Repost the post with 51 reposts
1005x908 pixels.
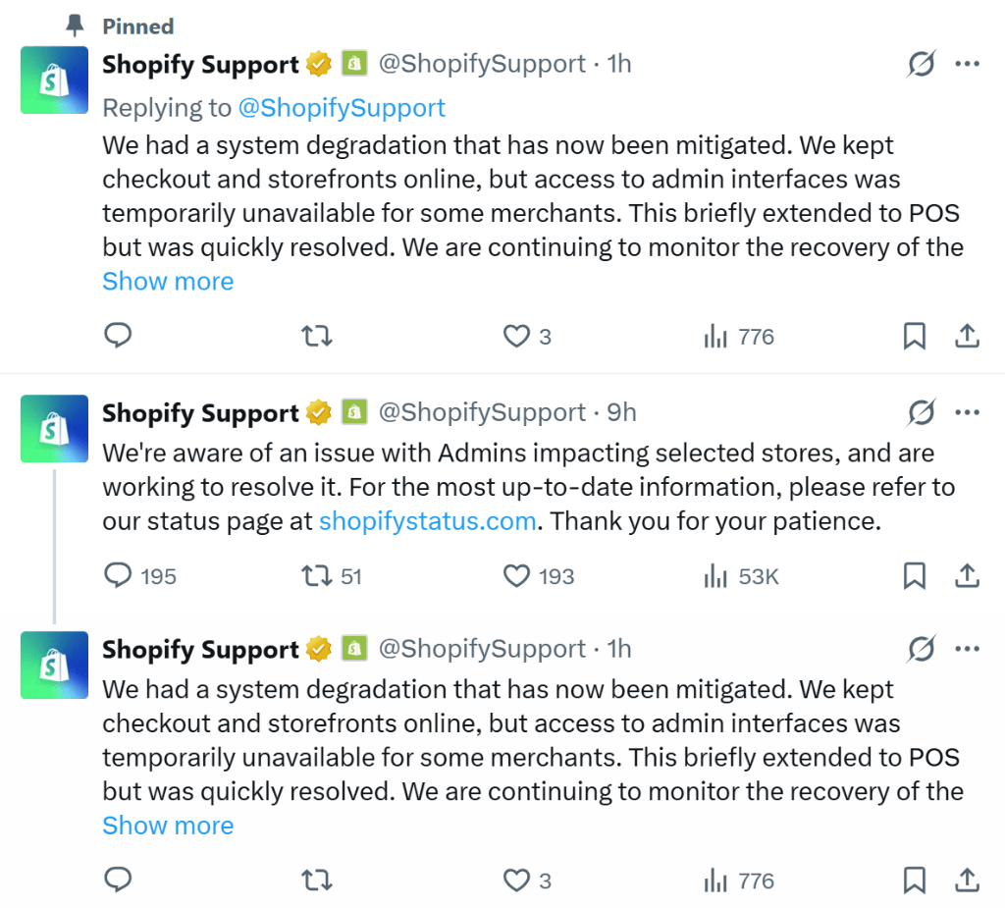coord(316,576)
